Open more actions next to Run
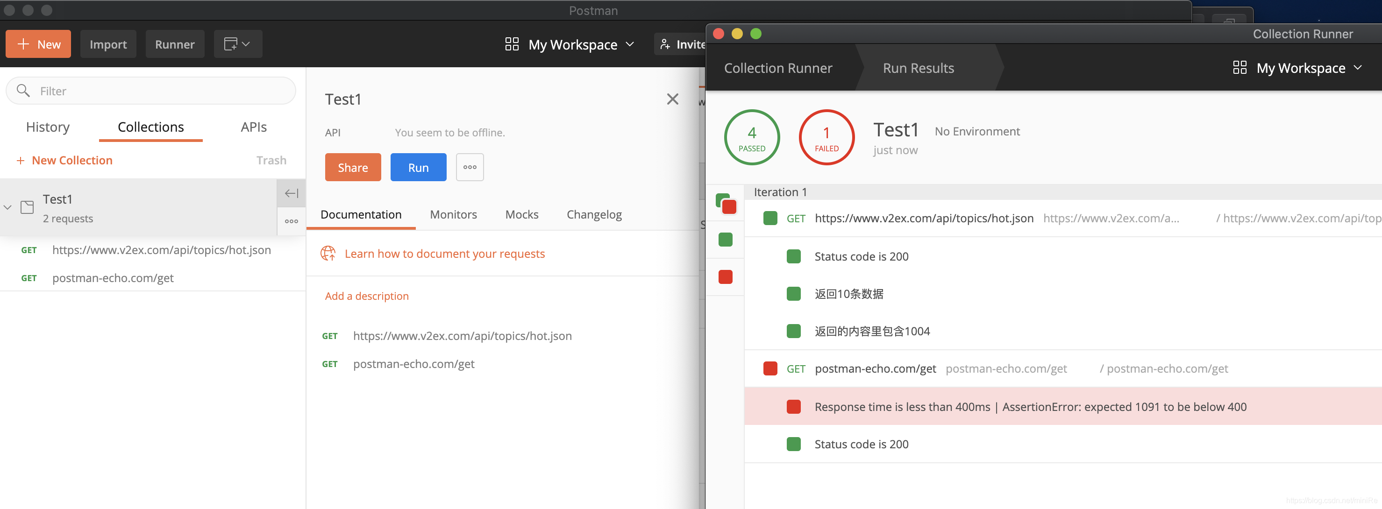This screenshot has height=509, width=1382. tap(470, 167)
